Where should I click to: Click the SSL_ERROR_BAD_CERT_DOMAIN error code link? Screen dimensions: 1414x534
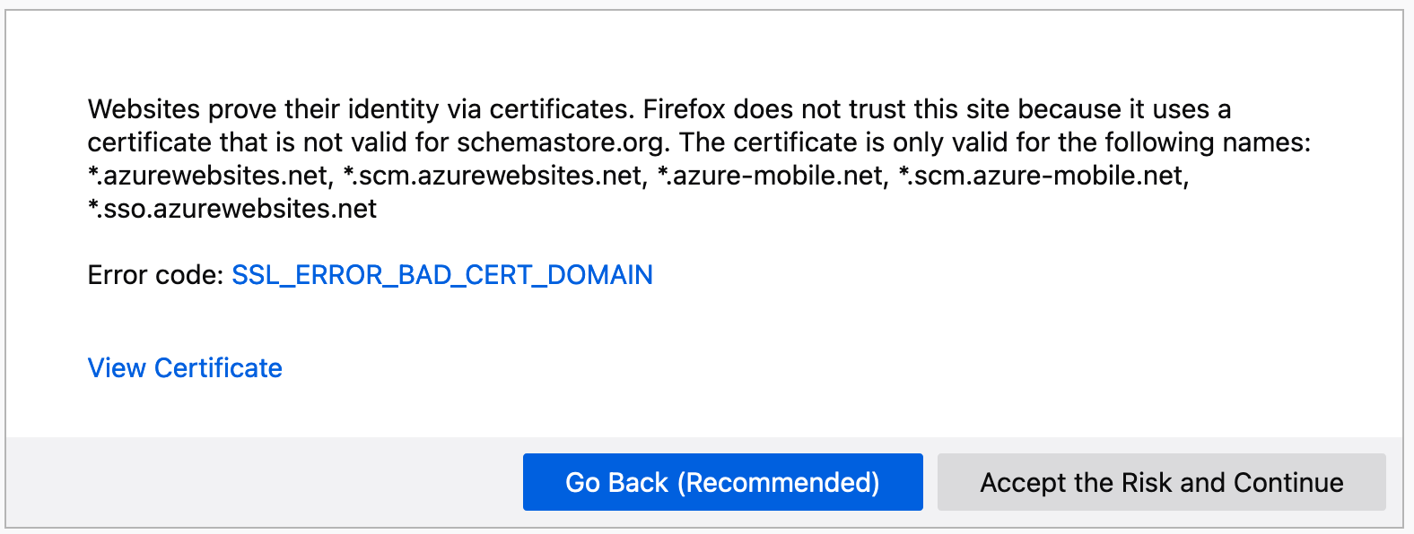443,275
